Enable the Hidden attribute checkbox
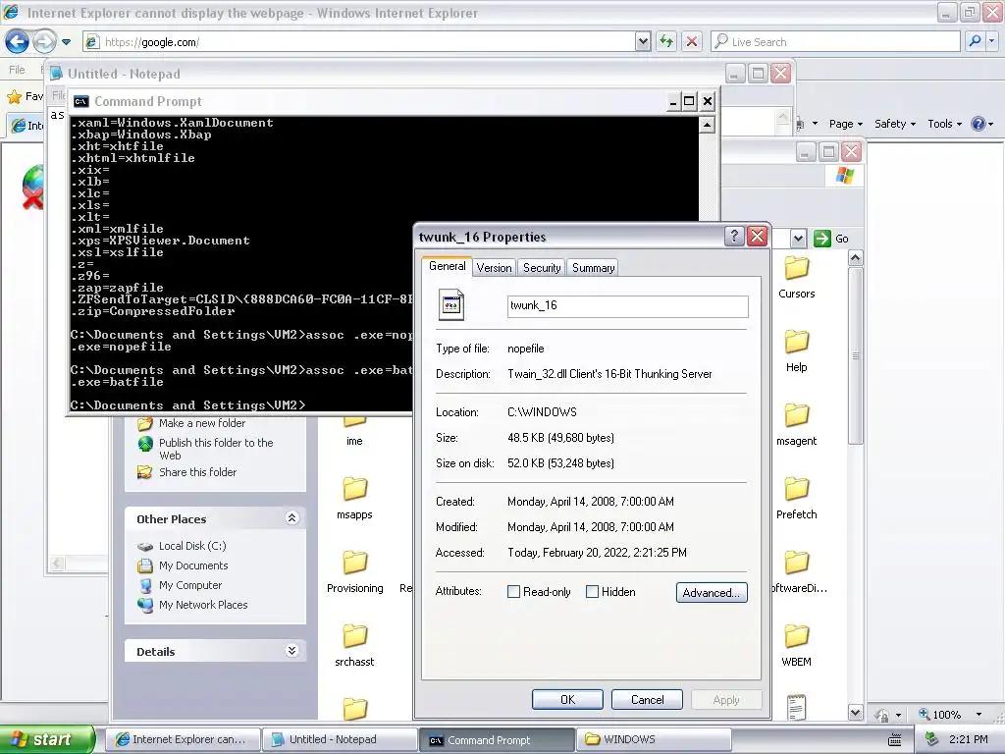This screenshot has height=754, width=1005. [592, 592]
